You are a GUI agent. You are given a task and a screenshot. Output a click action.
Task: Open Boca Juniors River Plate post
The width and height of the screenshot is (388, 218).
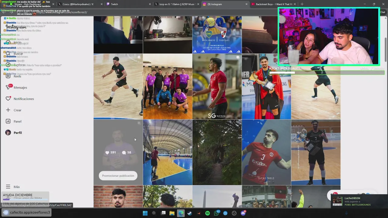(217, 35)
